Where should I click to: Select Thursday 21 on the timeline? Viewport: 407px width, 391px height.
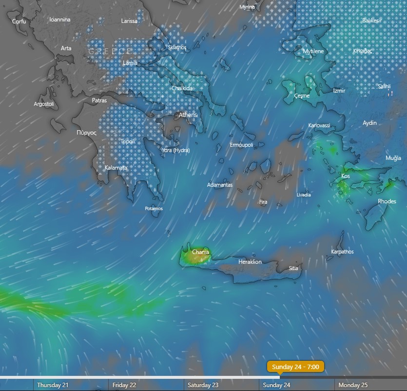click(x=53, y=385)
